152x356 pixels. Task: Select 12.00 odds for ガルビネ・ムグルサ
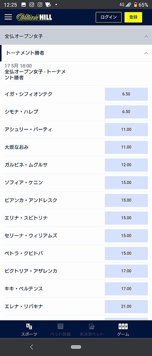126,165
